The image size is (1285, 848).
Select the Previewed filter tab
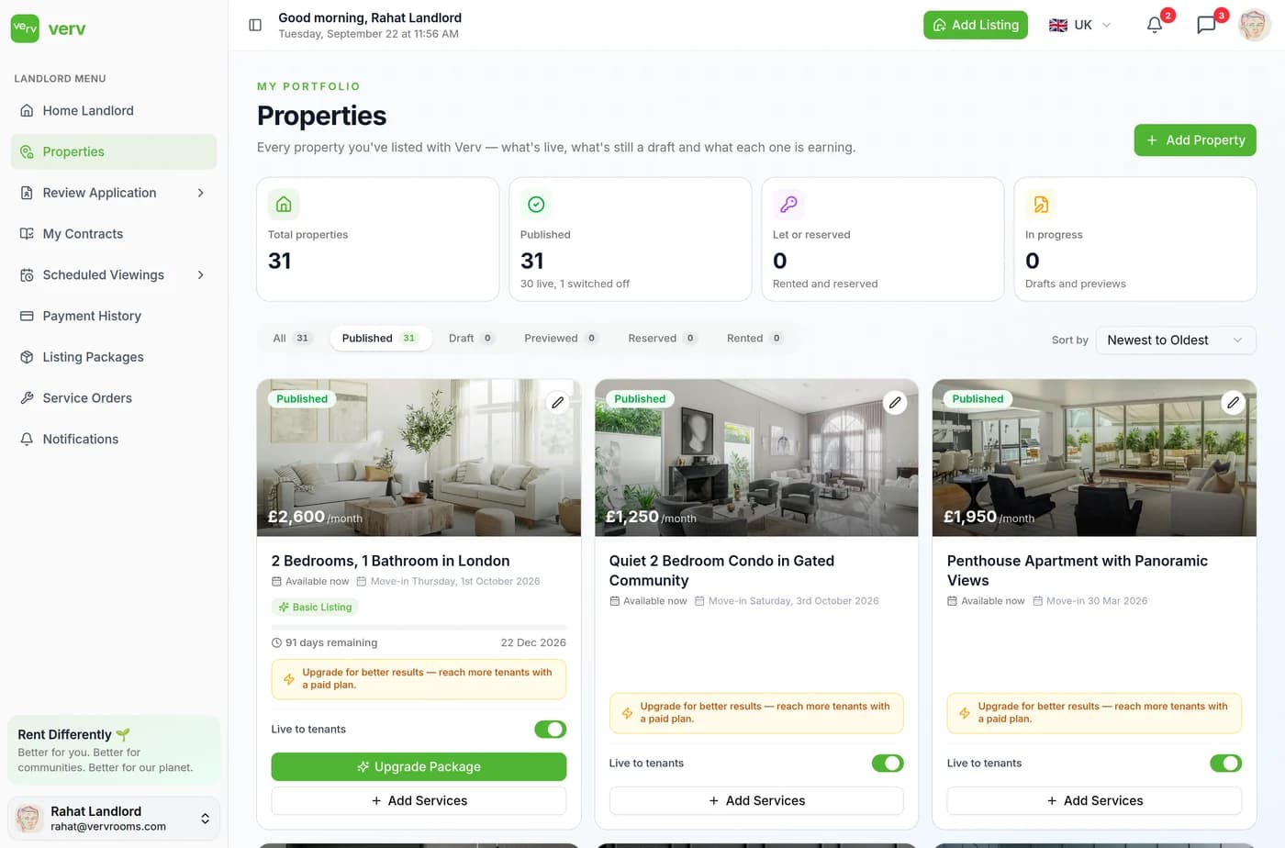click(561, 338)
